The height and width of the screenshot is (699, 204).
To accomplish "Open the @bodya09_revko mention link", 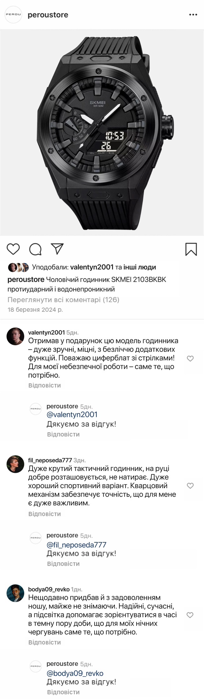I will coord(75,673).
